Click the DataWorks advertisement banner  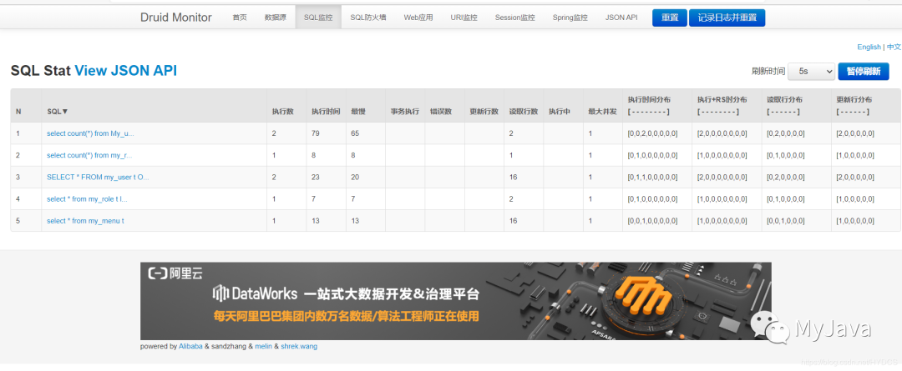pyautogui.click(x=456, y=301)
